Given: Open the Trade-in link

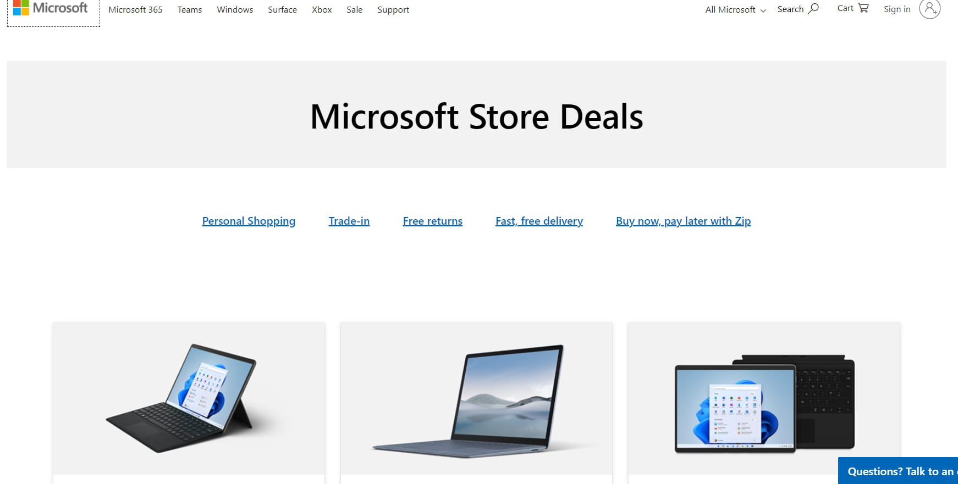Looking at the screenshot, I should pos(349,221).
